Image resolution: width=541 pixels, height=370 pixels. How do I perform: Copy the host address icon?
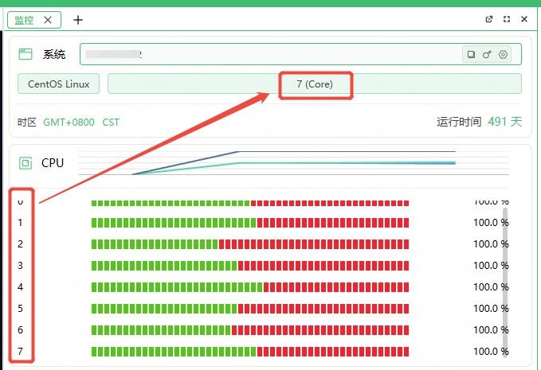coord(471,54)
